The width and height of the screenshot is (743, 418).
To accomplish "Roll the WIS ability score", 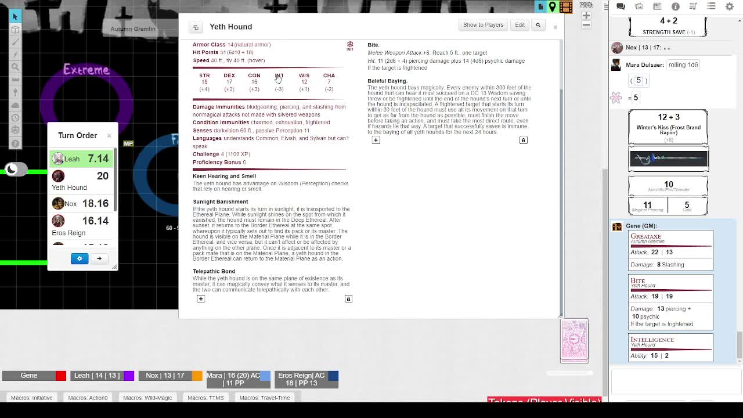I will click(x=304, y=82).
